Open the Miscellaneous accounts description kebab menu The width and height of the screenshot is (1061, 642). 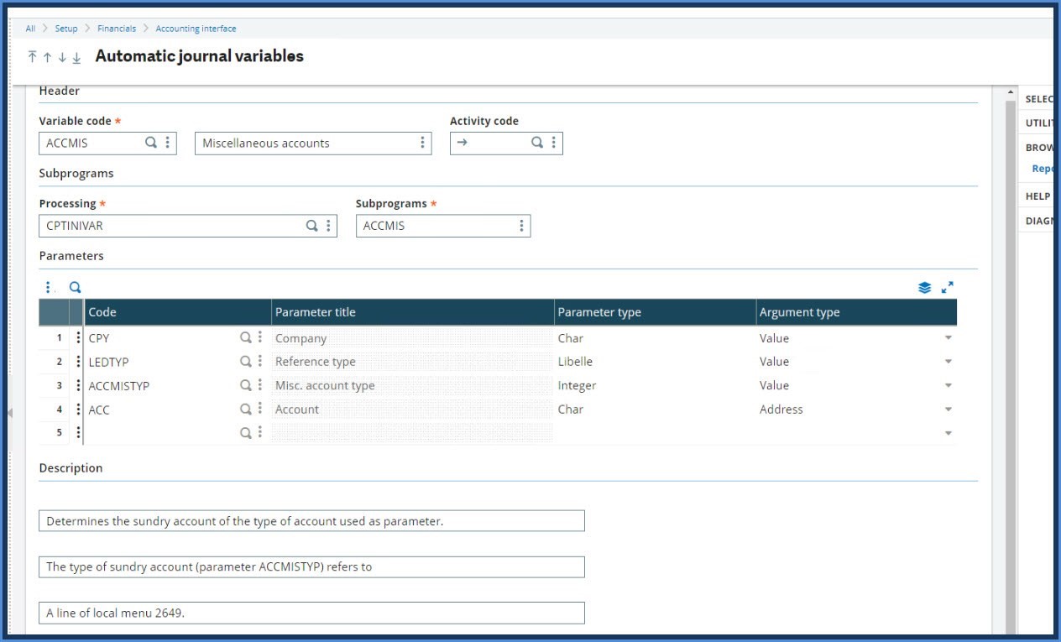coord(422,143)
